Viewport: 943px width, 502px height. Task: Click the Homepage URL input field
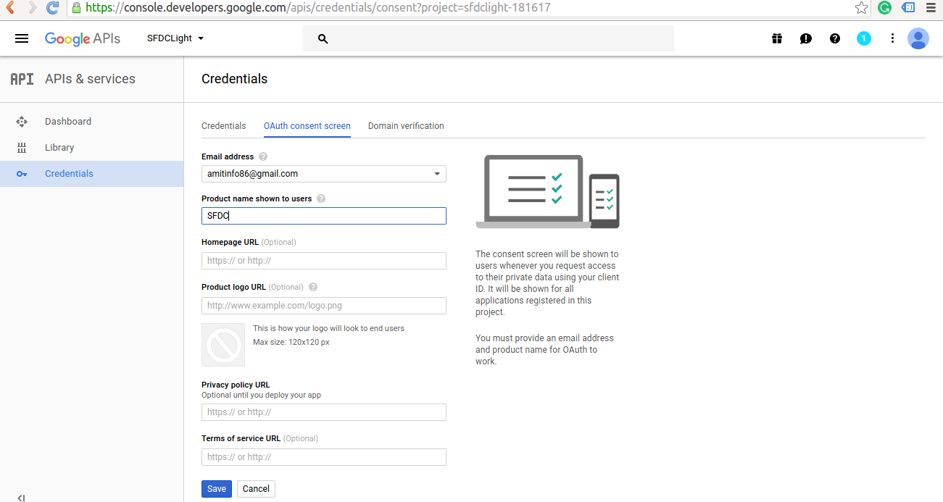[x=323, y=260]
